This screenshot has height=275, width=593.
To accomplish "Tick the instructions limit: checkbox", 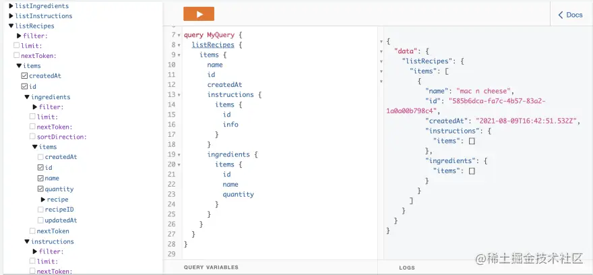I will click(x=32, y=261).
